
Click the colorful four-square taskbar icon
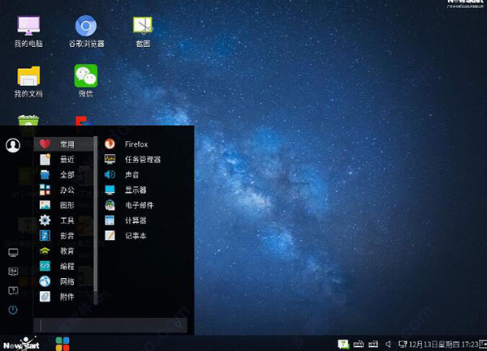(62, 344)
